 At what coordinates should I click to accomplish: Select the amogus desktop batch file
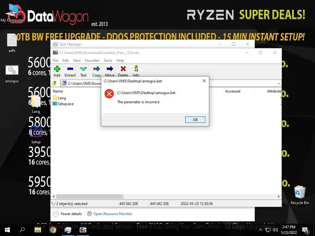[x=12, y=74]
